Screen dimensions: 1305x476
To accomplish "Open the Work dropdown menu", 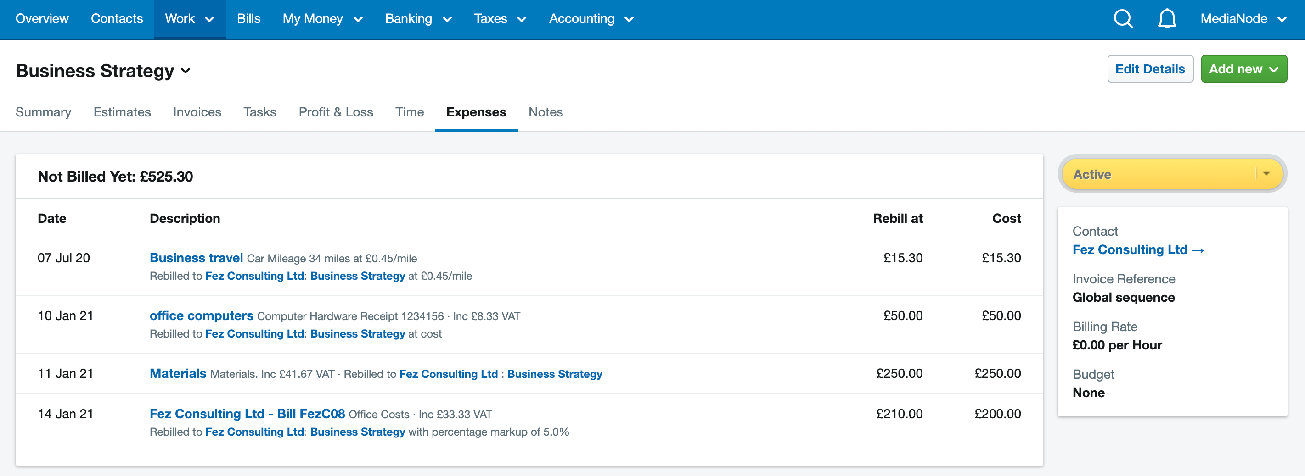I will click(x=189, y=19).
